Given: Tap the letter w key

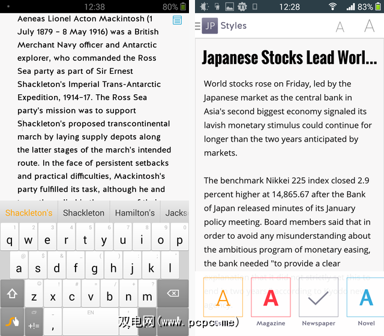Looking at the screenshot, I should (x=28, y=236).
